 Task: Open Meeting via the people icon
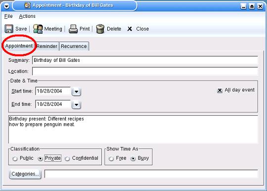pyautogui.click(x=38, y=29)
